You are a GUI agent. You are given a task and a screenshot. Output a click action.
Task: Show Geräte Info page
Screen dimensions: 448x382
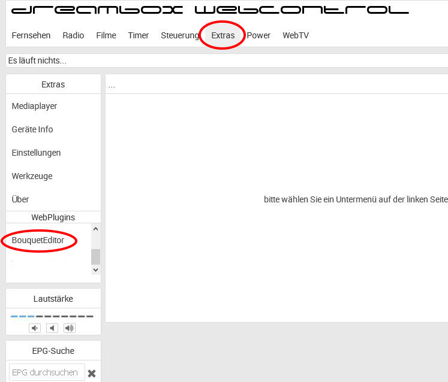pos(32,129)
